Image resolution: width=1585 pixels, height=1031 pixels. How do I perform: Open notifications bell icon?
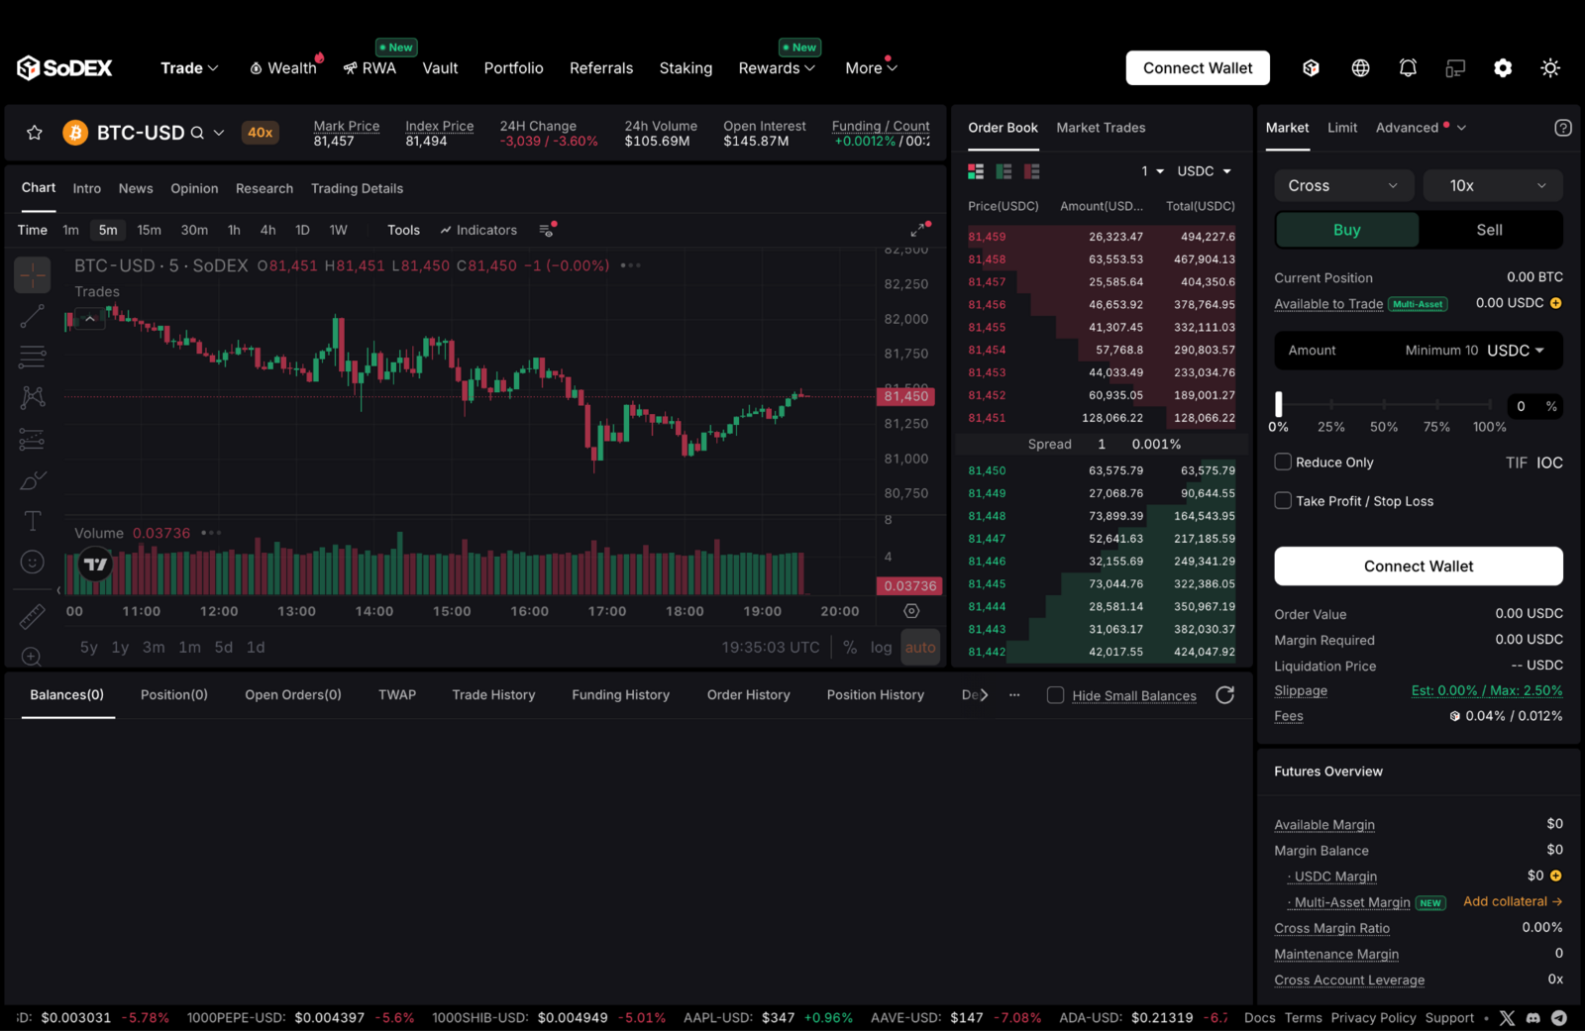pos(1408,68)
